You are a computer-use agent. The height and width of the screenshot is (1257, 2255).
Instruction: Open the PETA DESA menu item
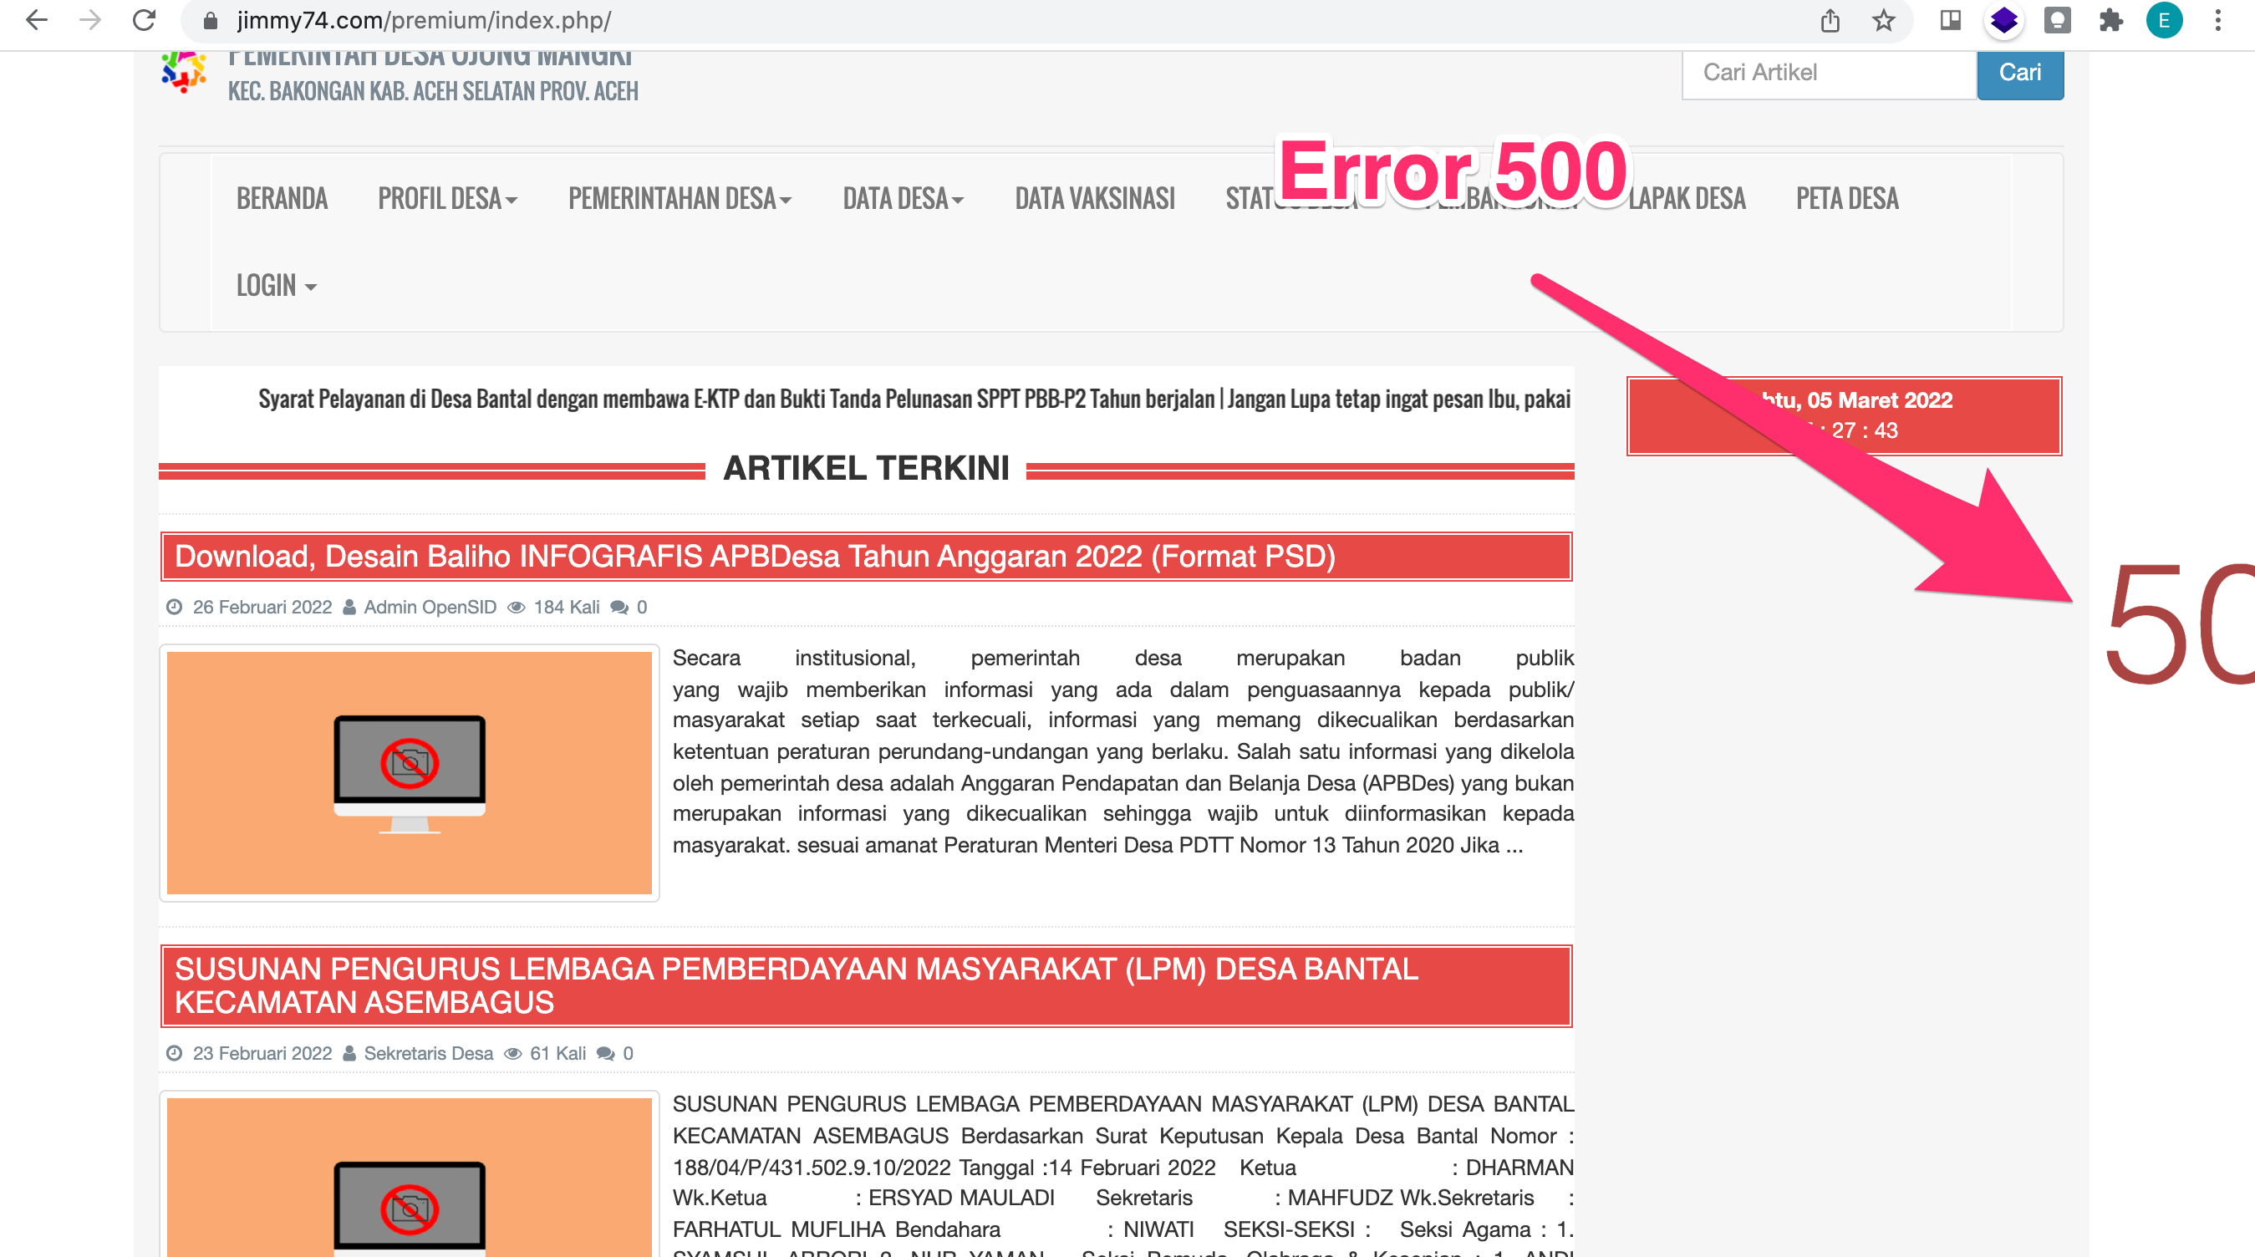[1847, 199]
